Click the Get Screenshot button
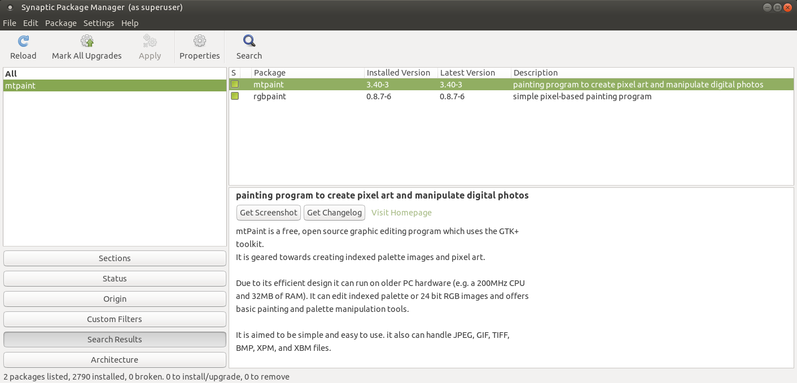 pyautogui.click(x=268, y=213)
